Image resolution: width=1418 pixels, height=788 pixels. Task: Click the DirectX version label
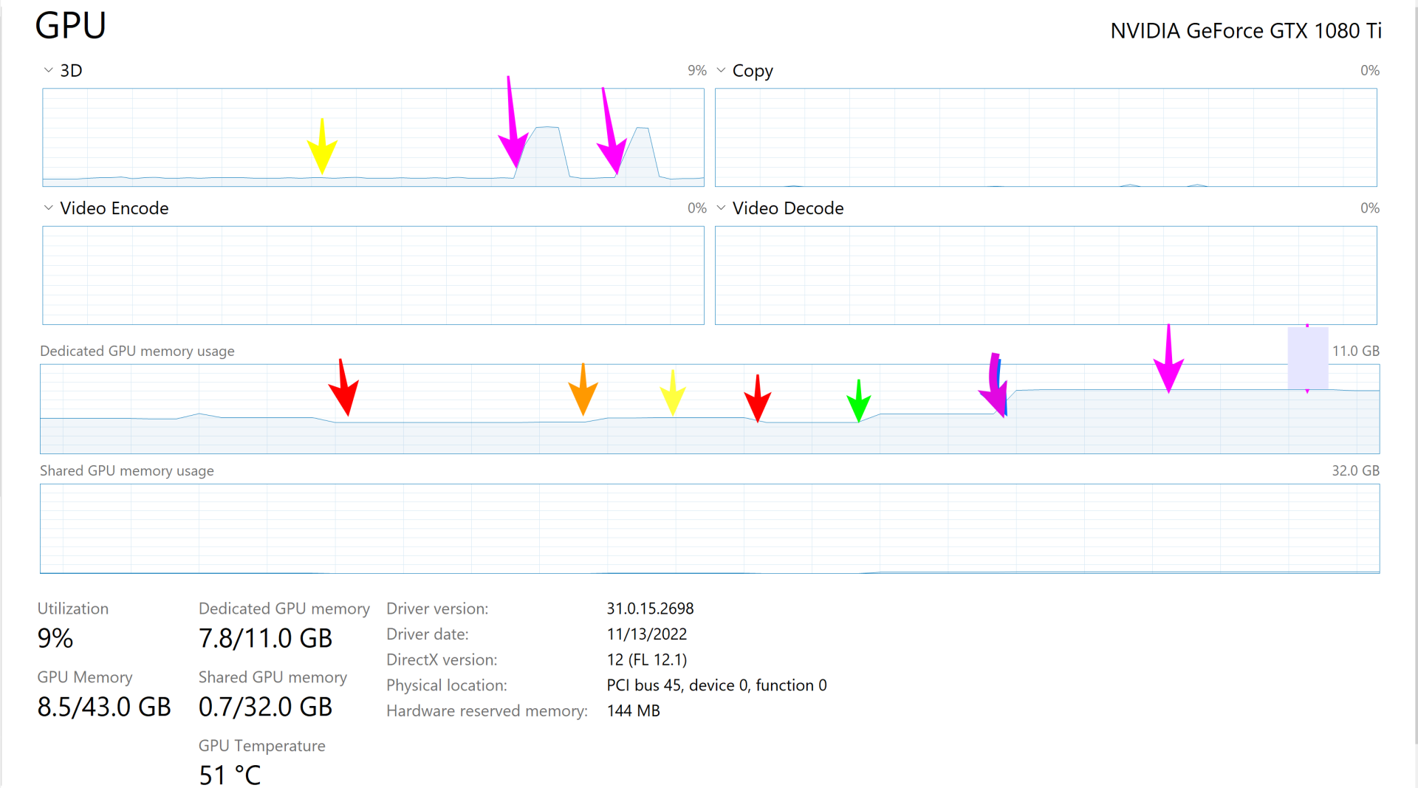442,659
